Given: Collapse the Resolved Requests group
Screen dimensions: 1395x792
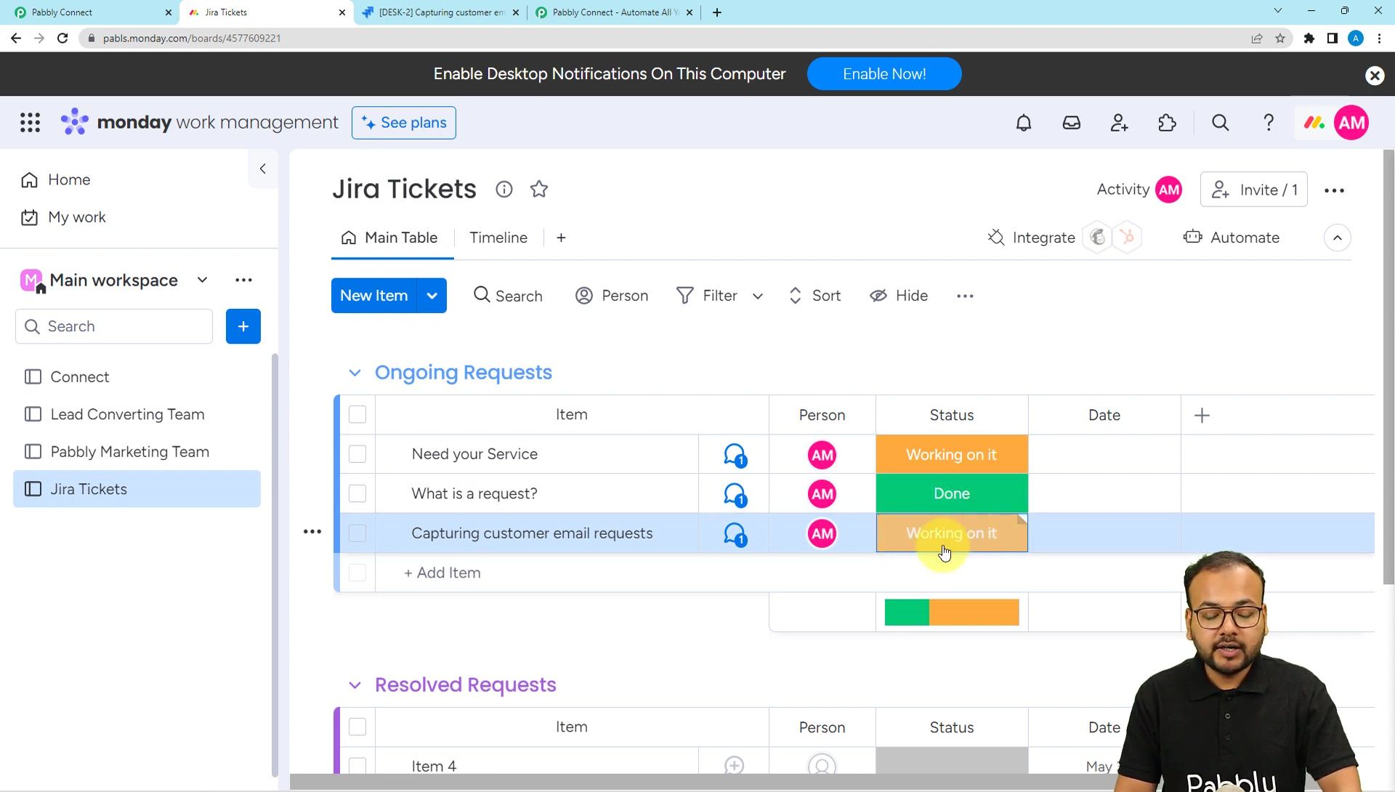Looking at the screenshot, I should pyautogui.click(x=355, y=685).
